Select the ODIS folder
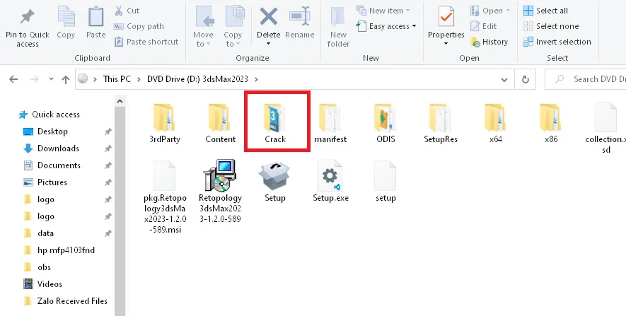This screenshot has height=316, width=626. pyautogui.click(x=386, y=123)
